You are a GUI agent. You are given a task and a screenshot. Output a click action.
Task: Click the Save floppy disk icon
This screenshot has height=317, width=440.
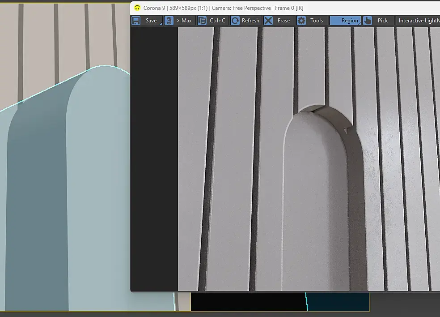pos(136,21)
